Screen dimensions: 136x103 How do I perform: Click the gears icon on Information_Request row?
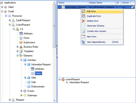click(133, 7)
